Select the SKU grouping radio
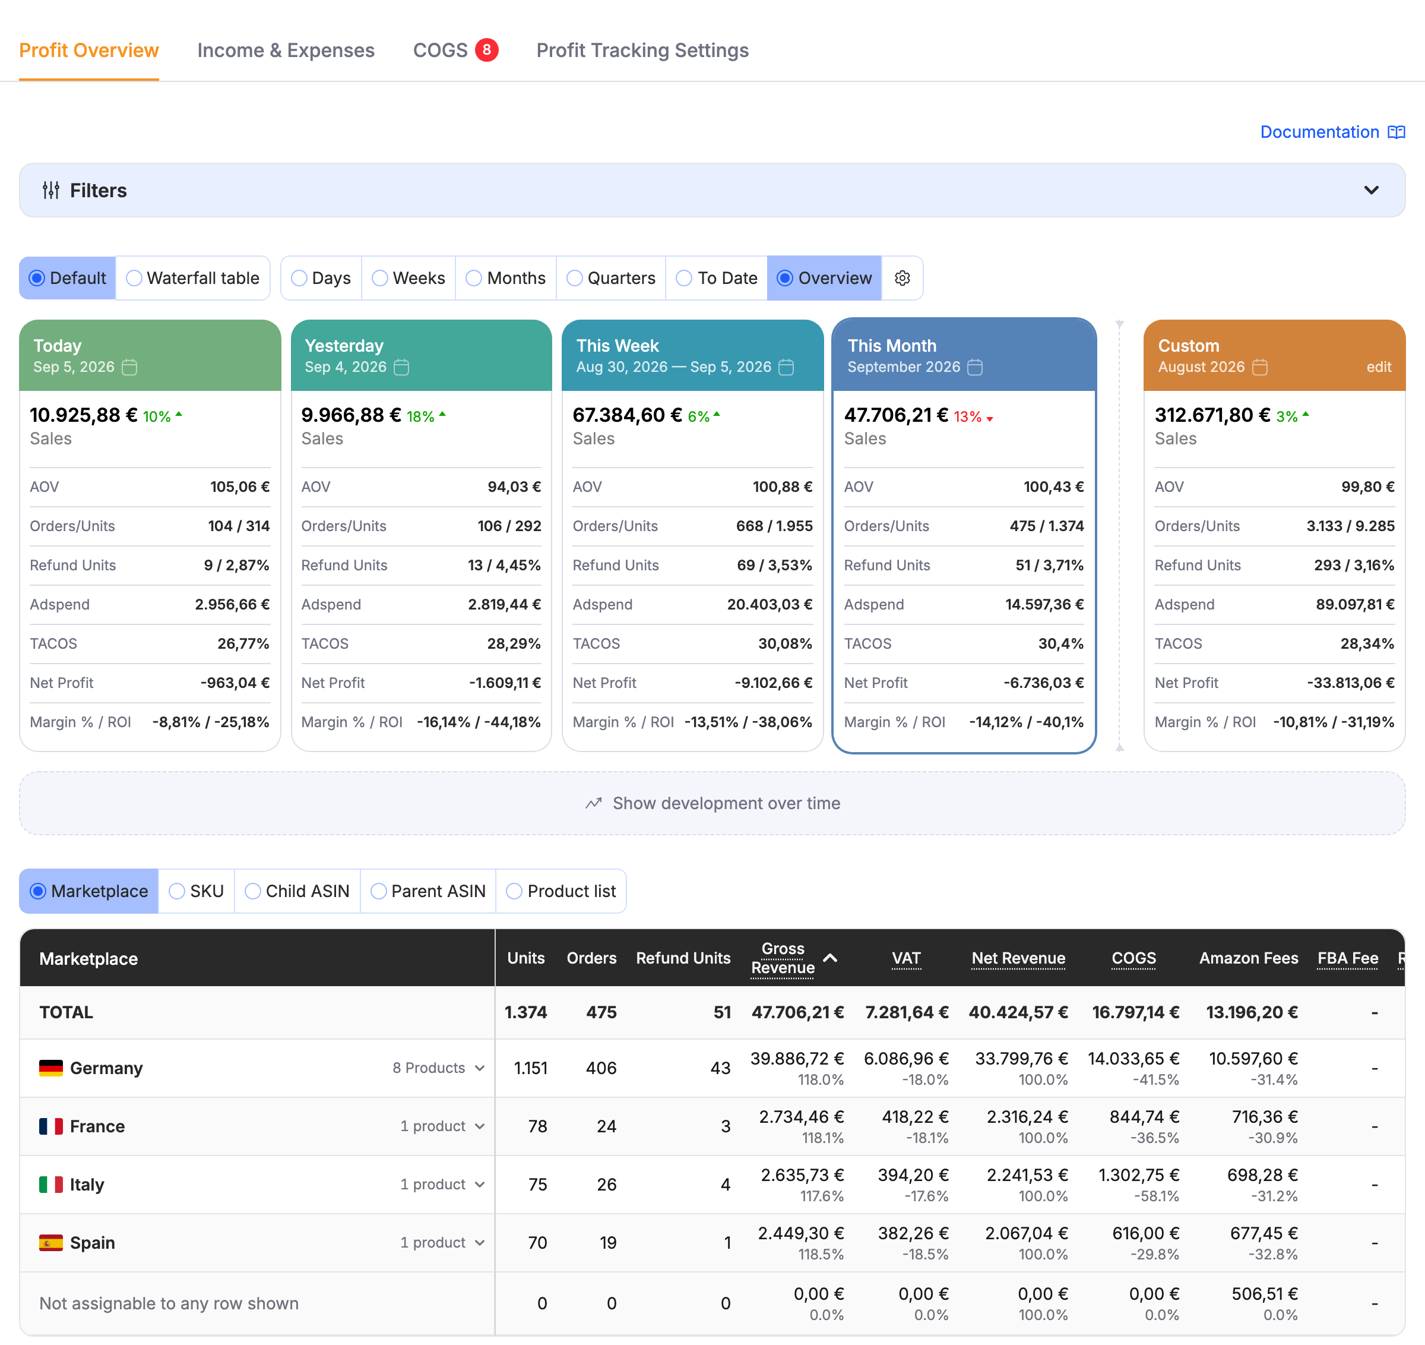The image size is (1425, 1345). [x=197, y=891]
